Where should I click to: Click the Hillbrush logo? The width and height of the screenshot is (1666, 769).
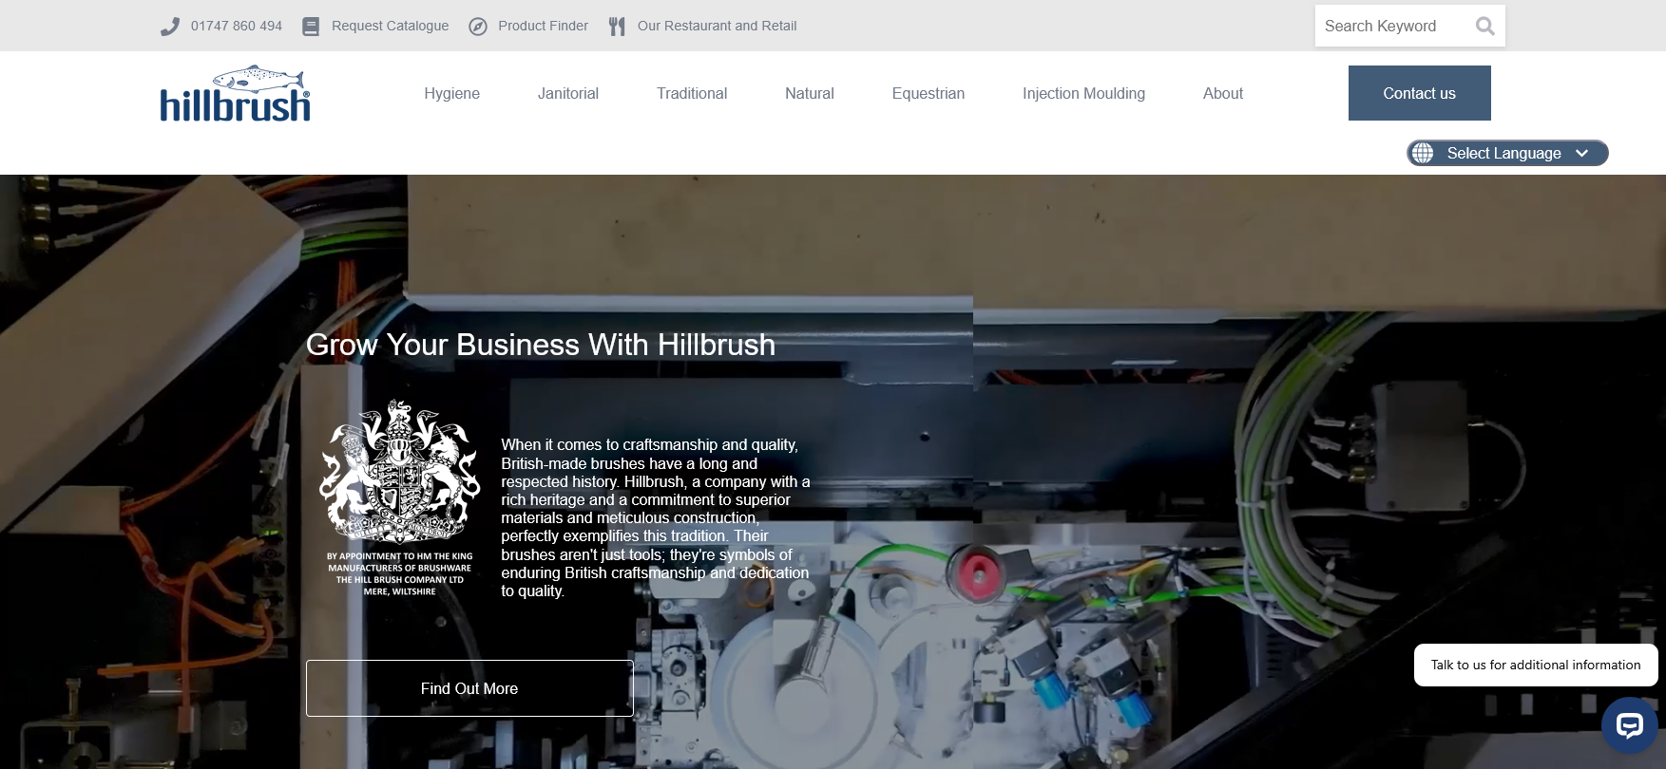(236, 94)
